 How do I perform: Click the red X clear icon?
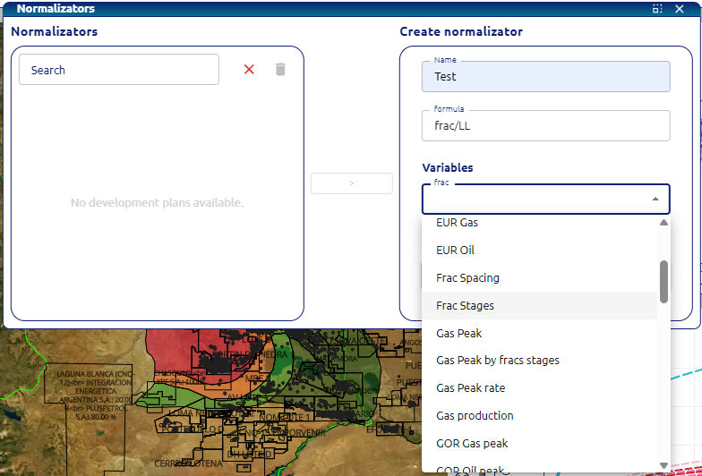249,70
